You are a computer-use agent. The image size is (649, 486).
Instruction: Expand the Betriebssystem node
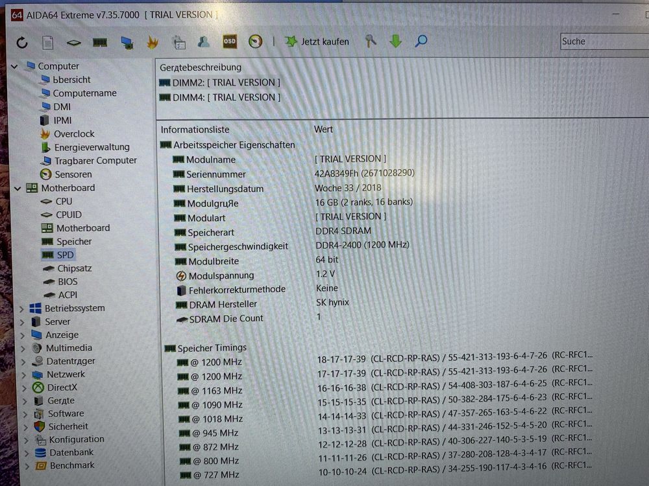pos(21,309)
